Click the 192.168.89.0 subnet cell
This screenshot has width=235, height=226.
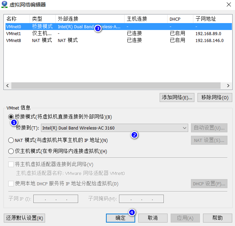(x=208, y=34)
